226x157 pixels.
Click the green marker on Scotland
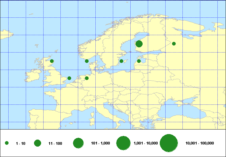pyautogui.click(x=52, y=61)
